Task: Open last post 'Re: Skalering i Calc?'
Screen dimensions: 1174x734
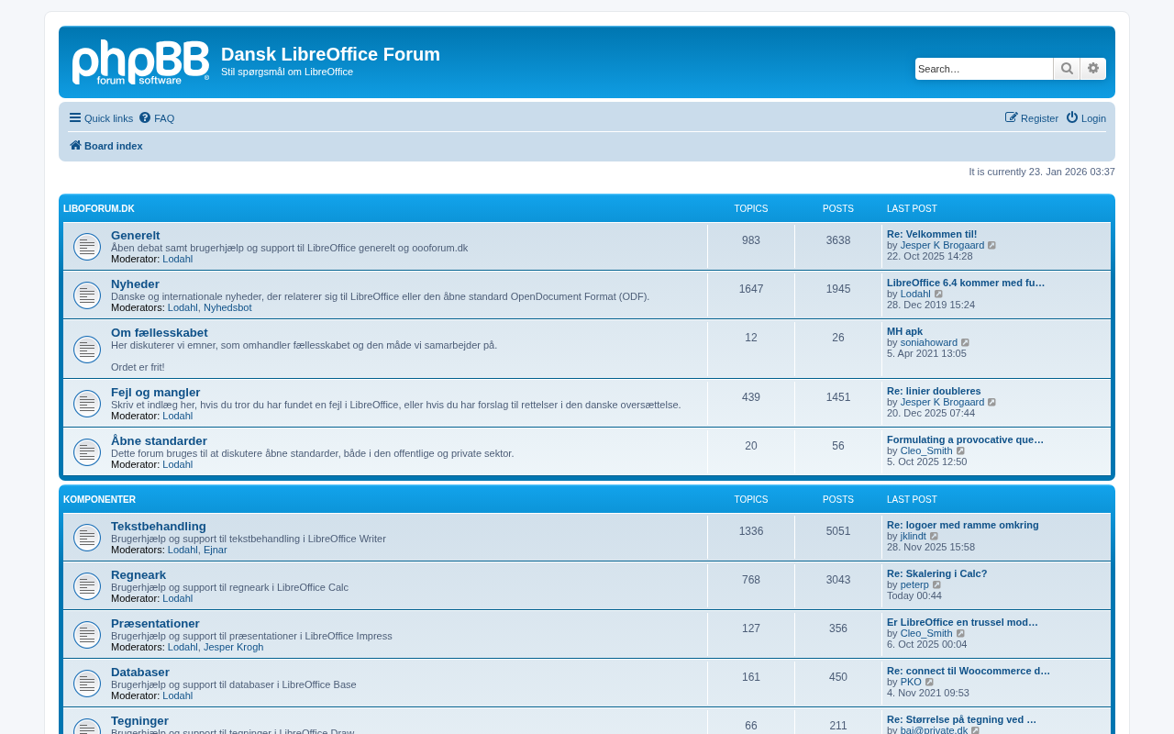Action: click(937, 573)
